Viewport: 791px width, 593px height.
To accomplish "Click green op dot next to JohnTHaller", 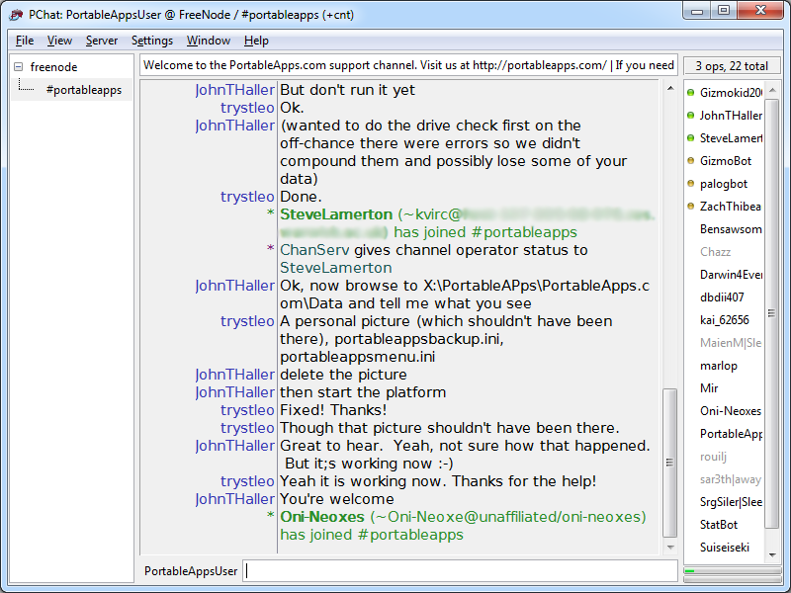I will pyautogui.click(x=690, y=116).
